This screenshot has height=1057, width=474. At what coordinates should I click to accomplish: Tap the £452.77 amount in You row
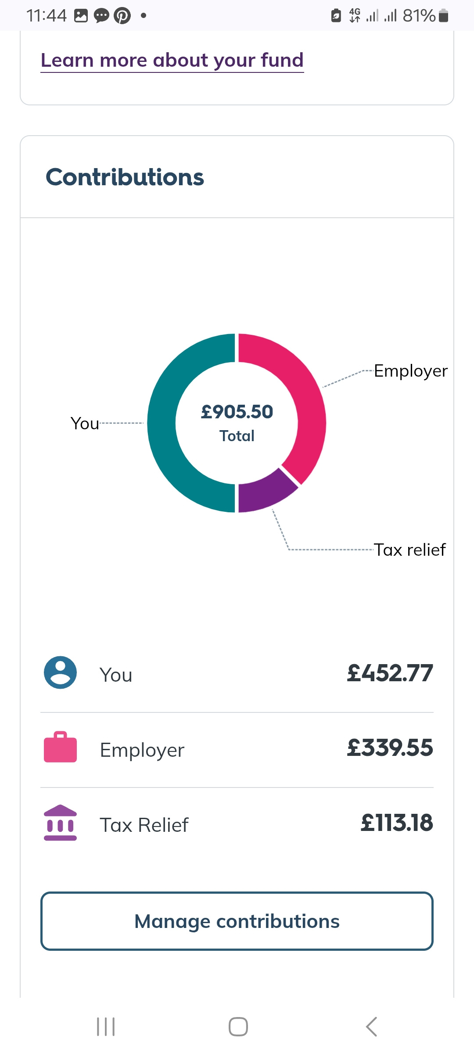coord(390,673)
